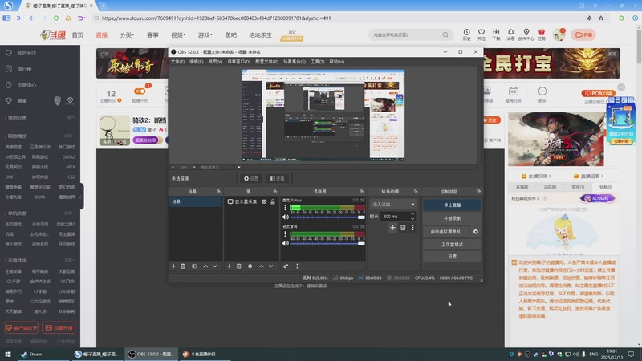Open advanced audio properties in mixer toolbar
642x361 pixels.
286,266
